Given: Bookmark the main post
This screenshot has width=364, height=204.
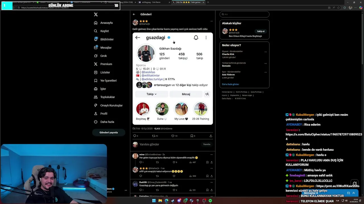Looking at the screenshot, I should coord(193,136).
